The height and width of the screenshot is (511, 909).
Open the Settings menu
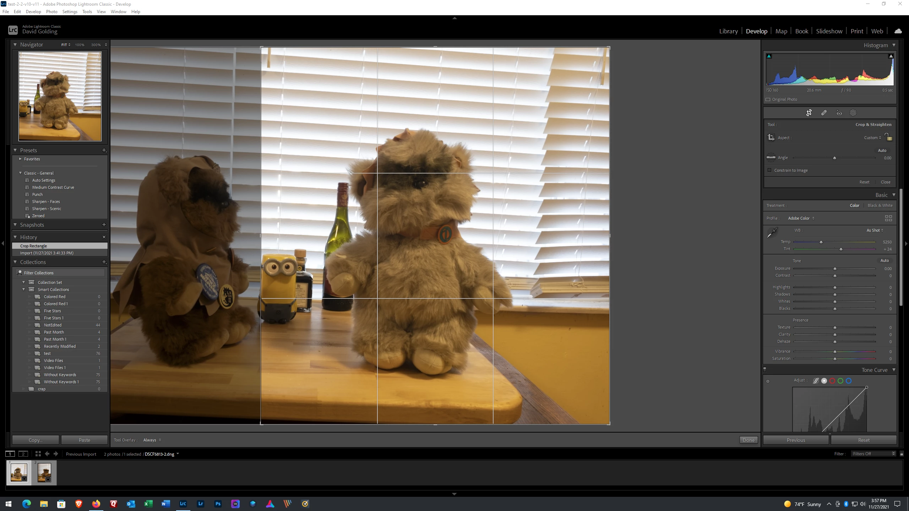pyautogui.click(x=70, y=12)
